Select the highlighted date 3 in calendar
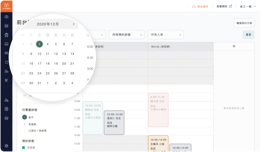 39,44
